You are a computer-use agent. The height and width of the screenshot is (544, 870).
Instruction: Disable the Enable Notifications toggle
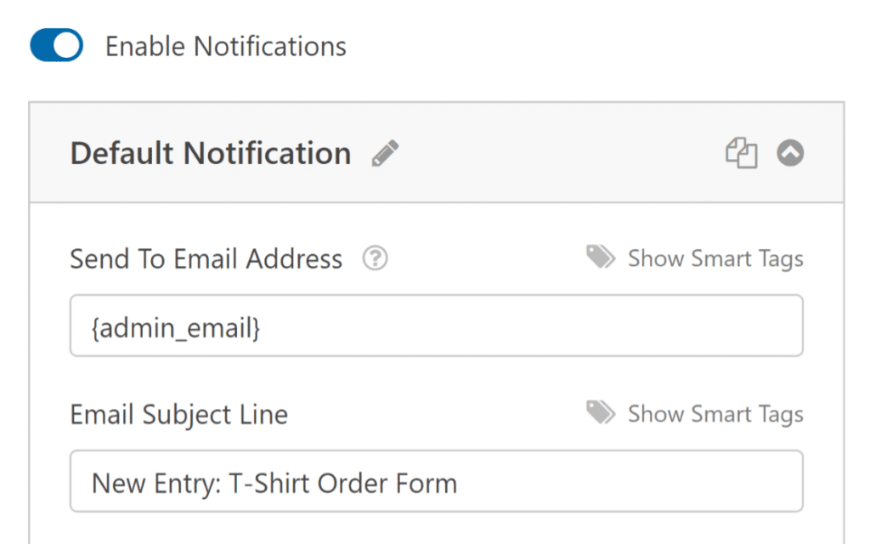[54, 45]
